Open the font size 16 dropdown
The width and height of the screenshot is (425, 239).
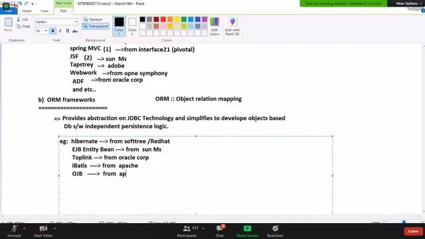click(x=46, y=31)
